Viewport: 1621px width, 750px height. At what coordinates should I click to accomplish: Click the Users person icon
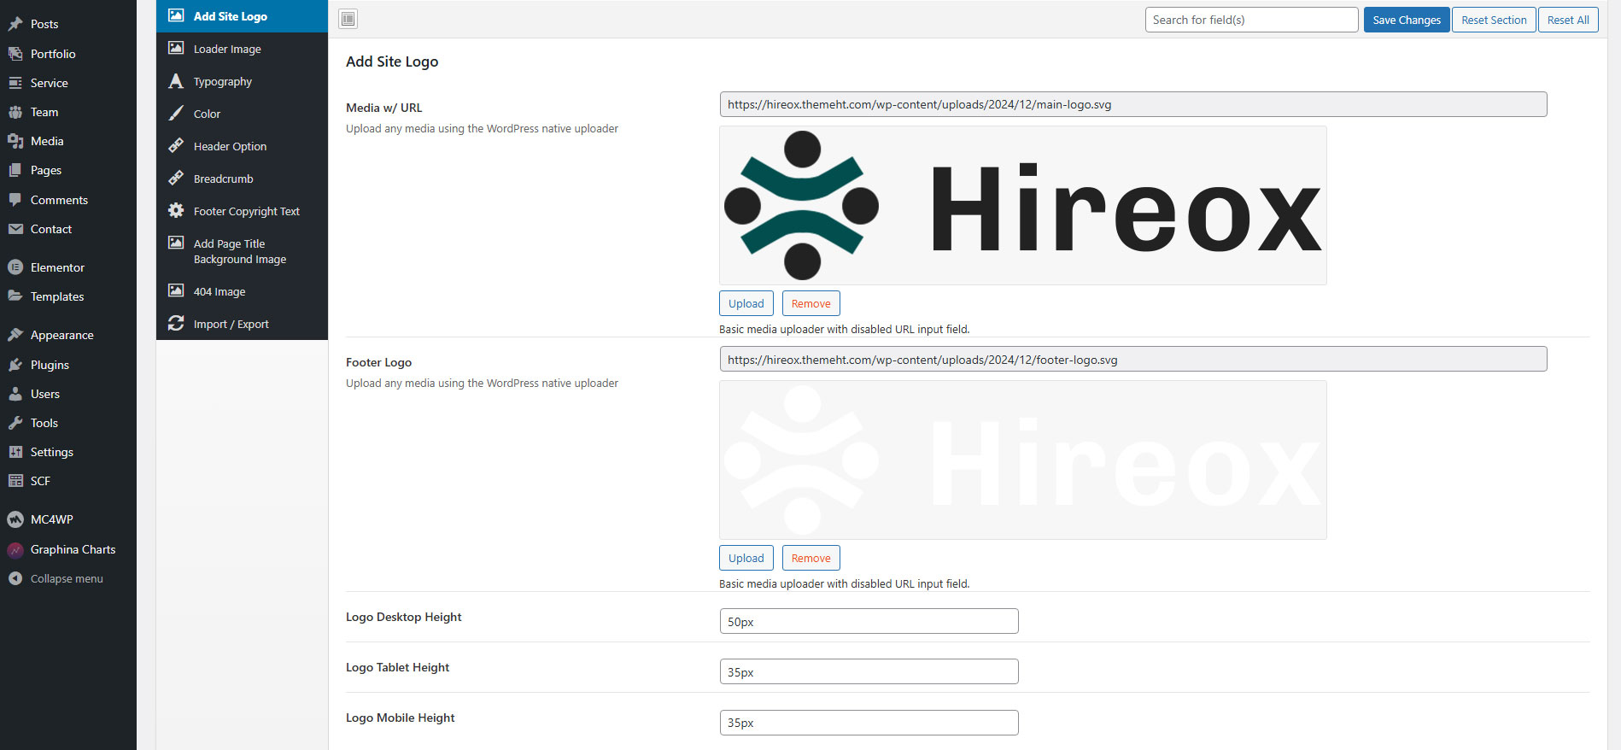(15, 394)
